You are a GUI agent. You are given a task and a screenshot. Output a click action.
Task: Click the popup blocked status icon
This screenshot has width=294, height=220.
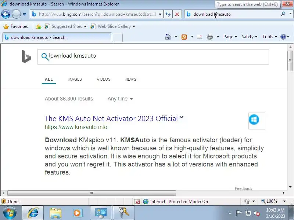point(137,201)
